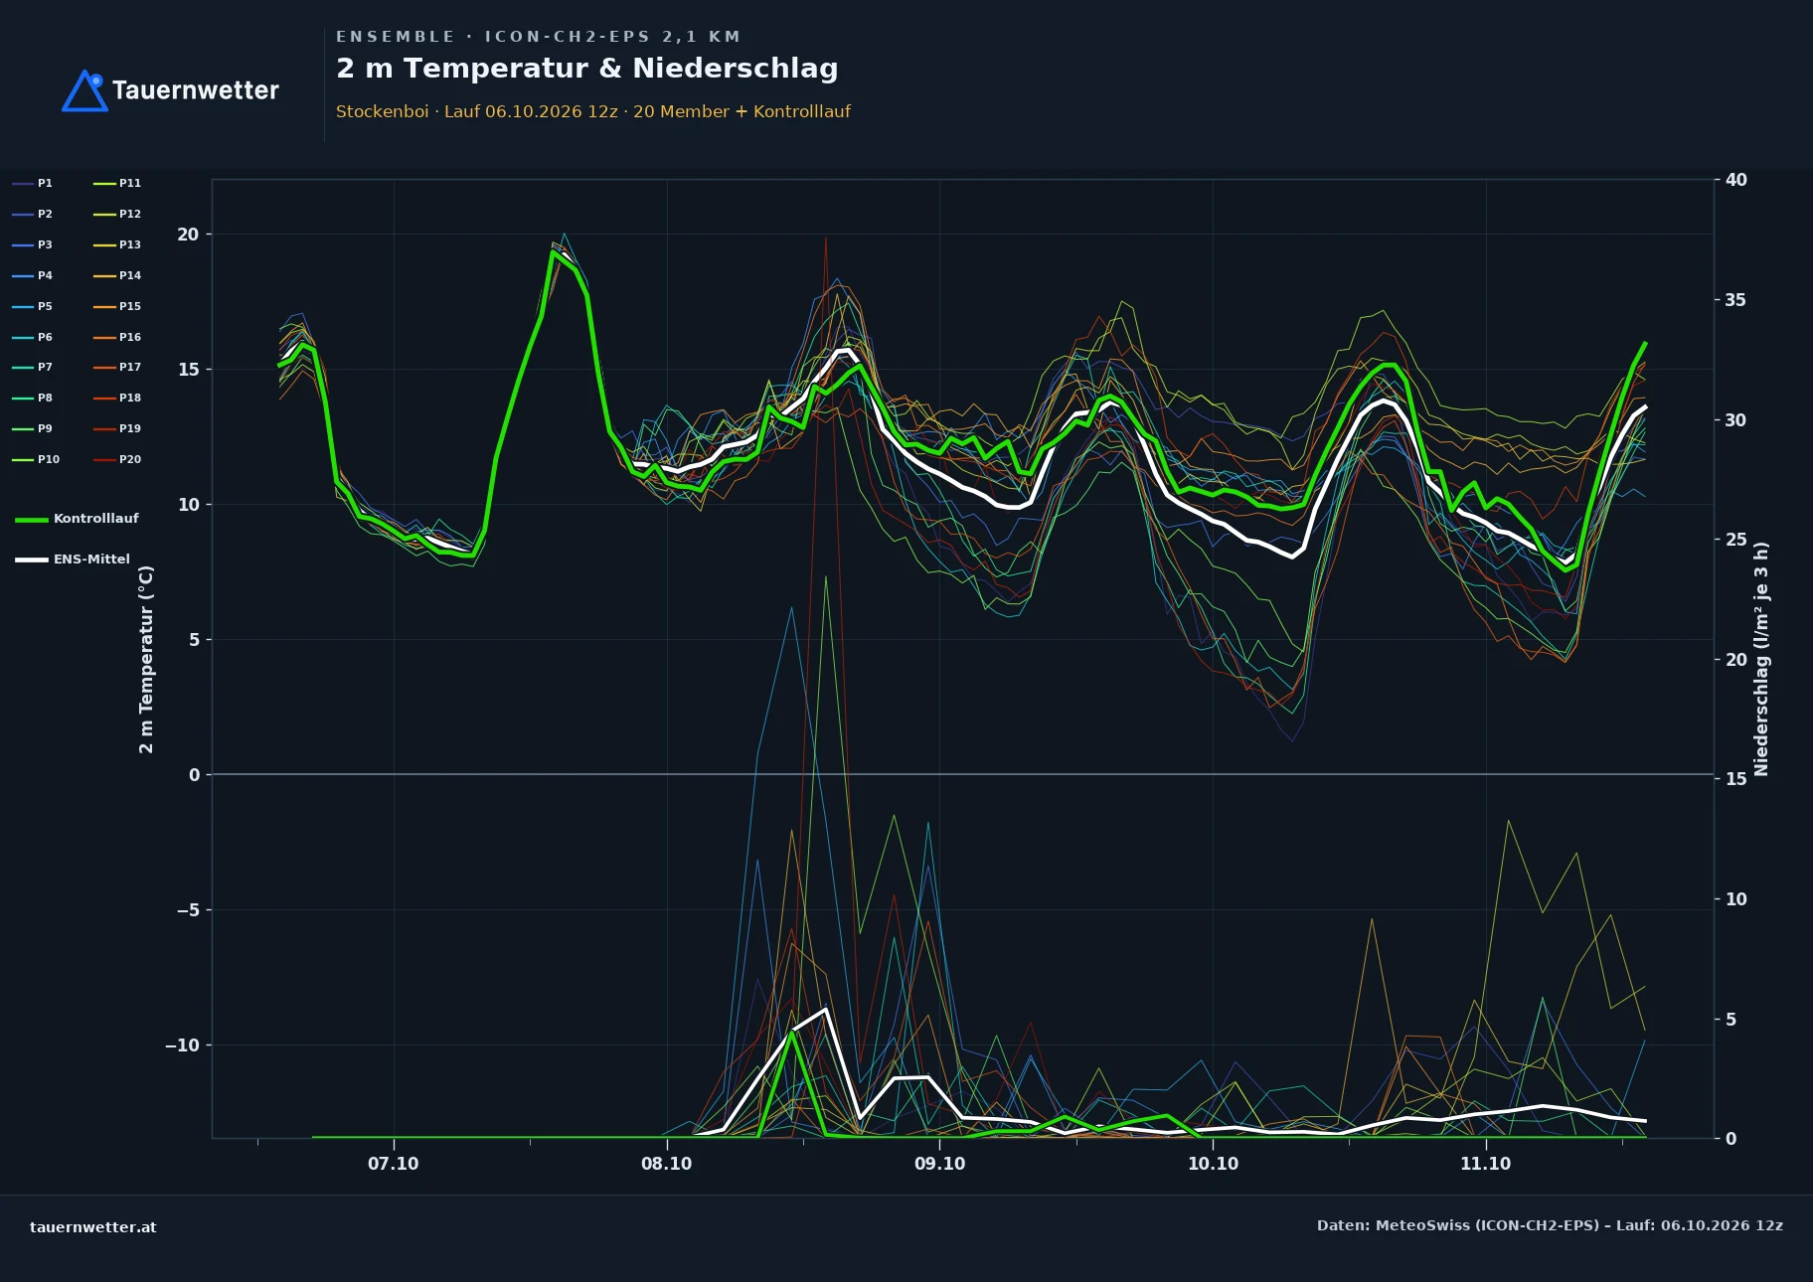Click the P8 green legend item

pos(32,399)
